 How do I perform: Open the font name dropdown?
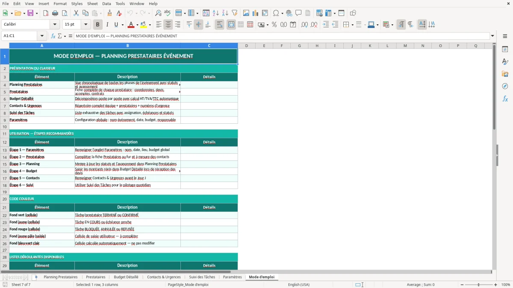tap(54, 24)
